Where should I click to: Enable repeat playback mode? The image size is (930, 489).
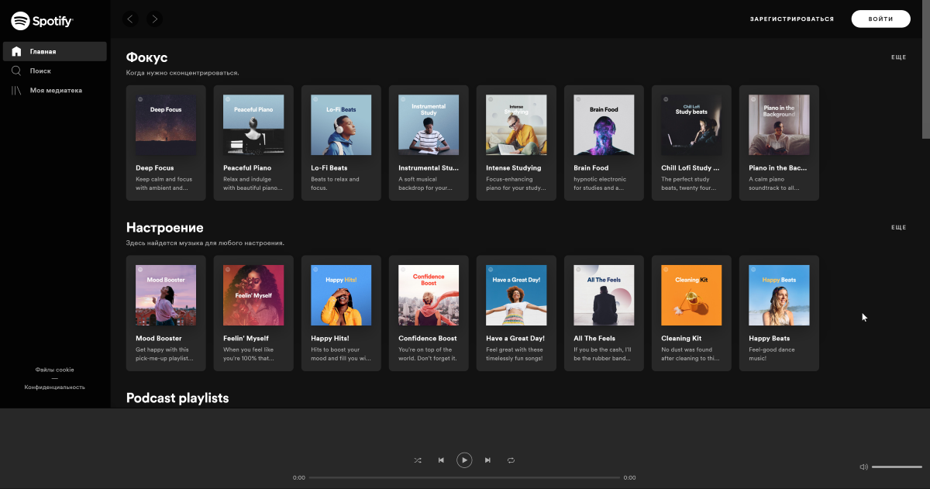point(511,460)
